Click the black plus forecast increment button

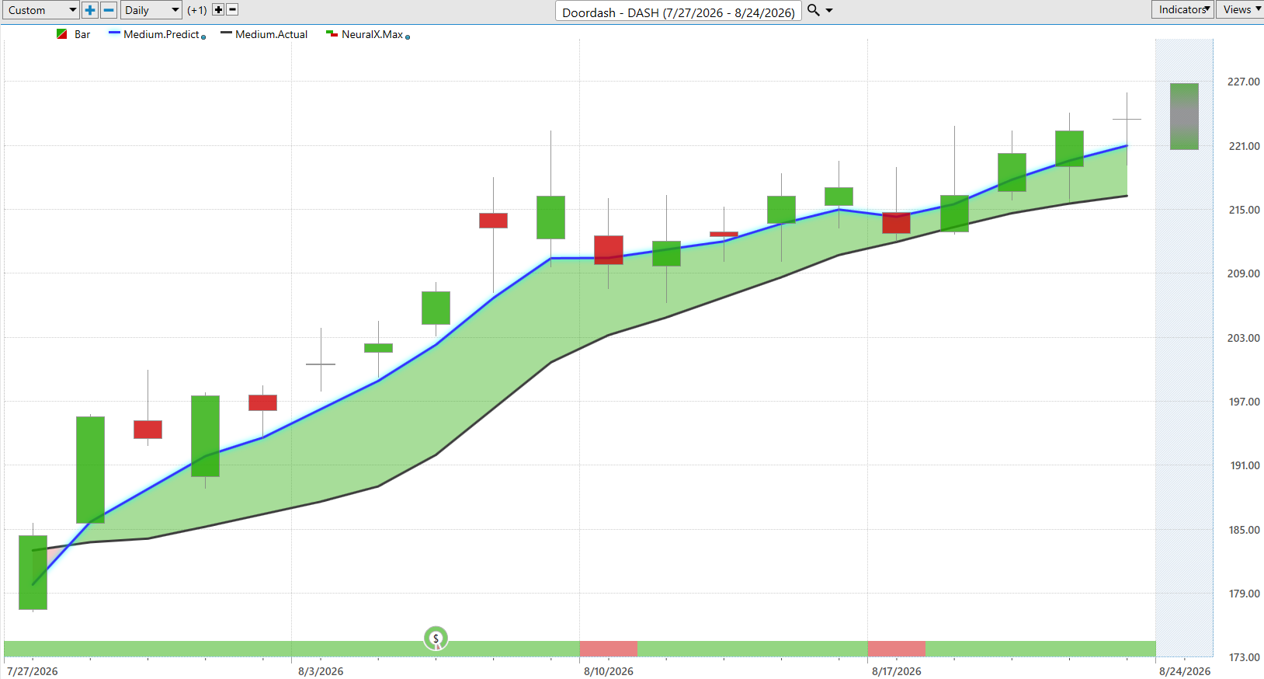click(x=218, y=10)
